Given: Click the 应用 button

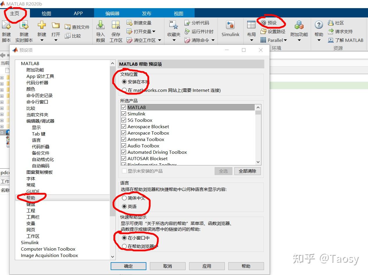Looking at the screenshot, I should [x=207, y=266].
